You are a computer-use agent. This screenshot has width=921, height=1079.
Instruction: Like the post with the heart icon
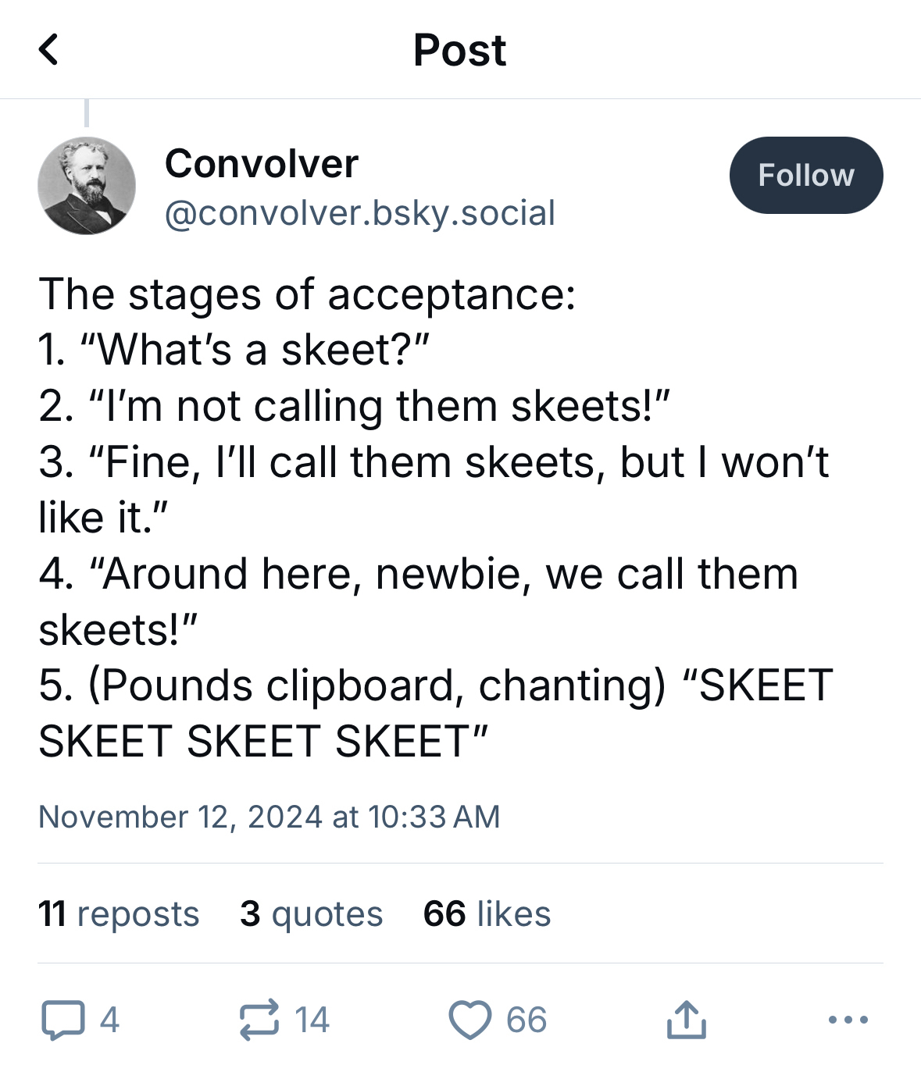point(470,1020)
